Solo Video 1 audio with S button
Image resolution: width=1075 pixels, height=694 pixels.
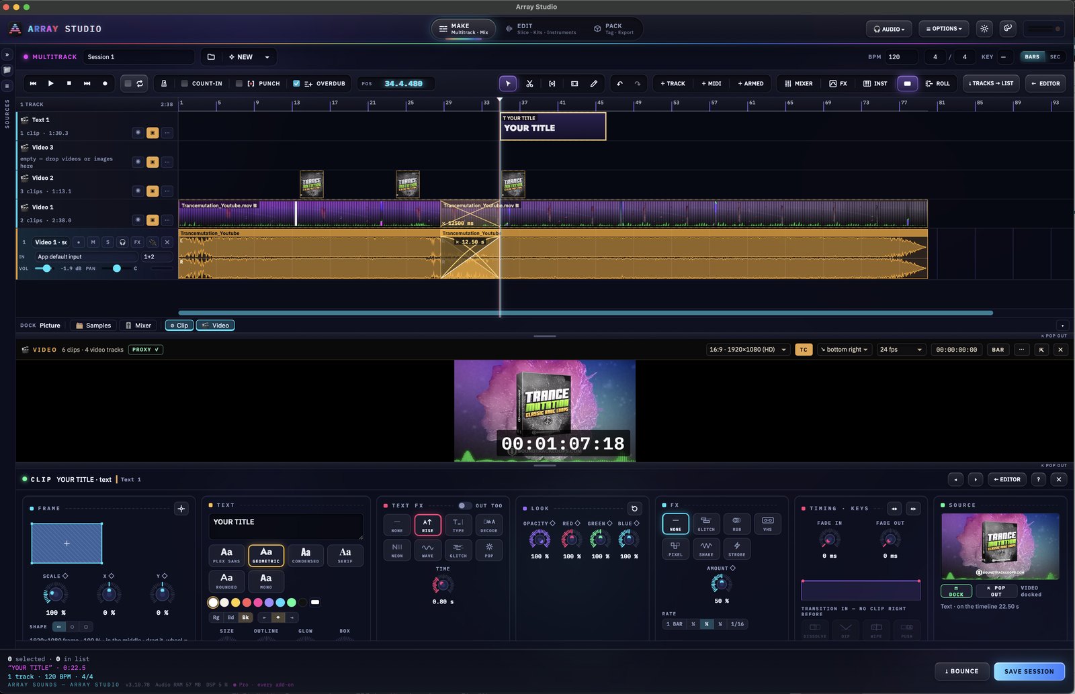pyautogui.click(x=107, y=242)
